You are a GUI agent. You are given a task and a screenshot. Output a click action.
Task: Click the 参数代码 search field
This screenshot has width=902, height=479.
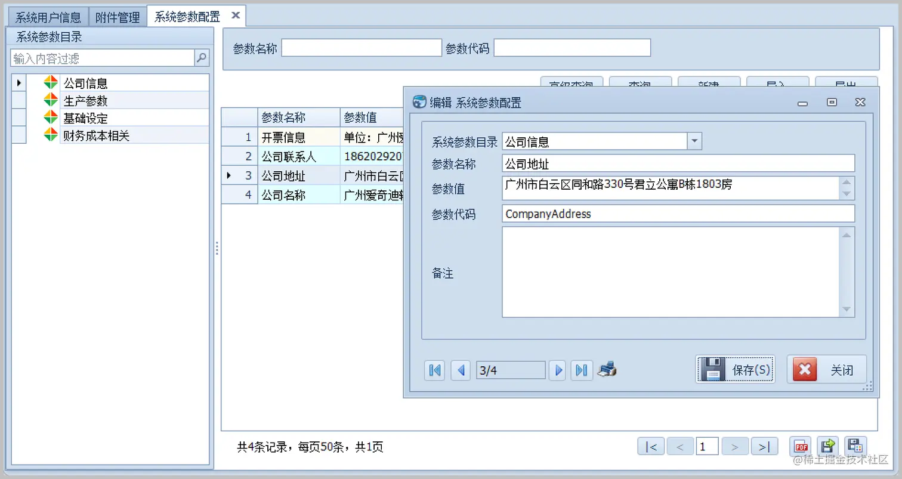[572, 48]
